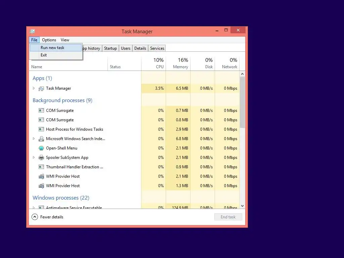Switch to the Startup tab
The width and height of the screenshot is (344, 258).
point(110,48)
